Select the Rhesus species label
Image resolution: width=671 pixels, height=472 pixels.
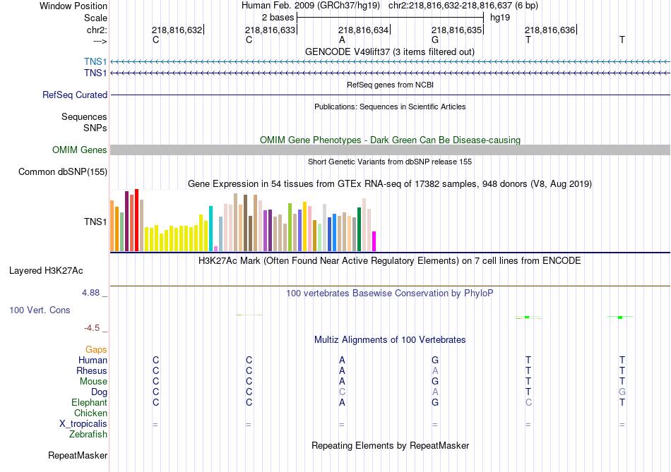pos(92,370)
